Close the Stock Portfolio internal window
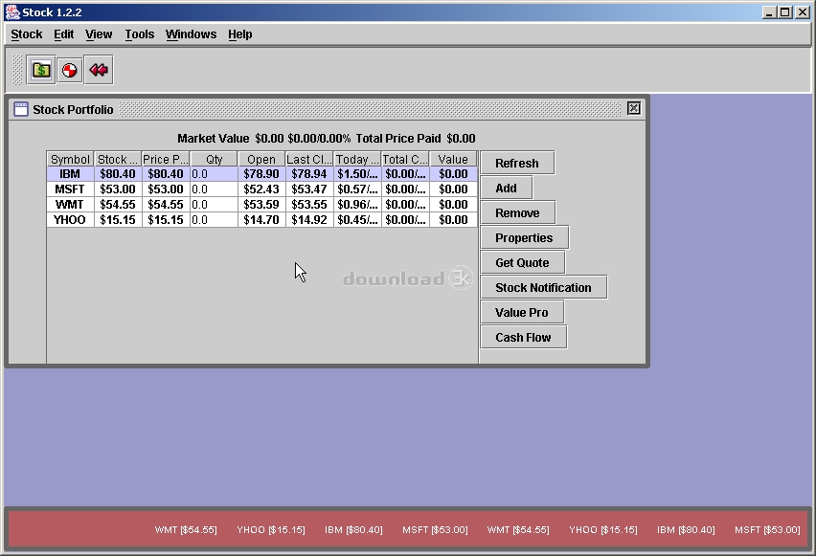The width and height of the screenshot is (816, 556). 634,109
